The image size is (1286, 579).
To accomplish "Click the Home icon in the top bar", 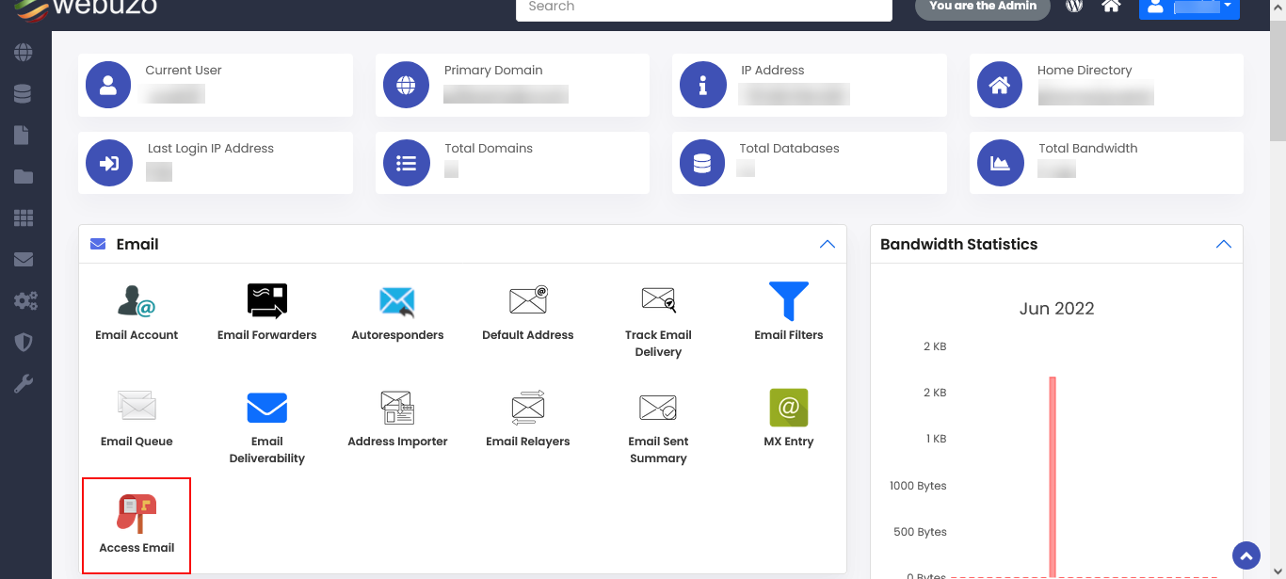I will 1111,7.
